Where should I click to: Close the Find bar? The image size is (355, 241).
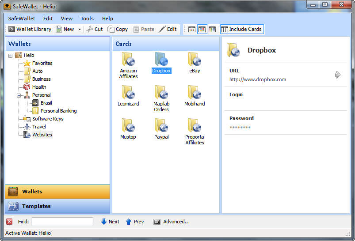point(9,222)
